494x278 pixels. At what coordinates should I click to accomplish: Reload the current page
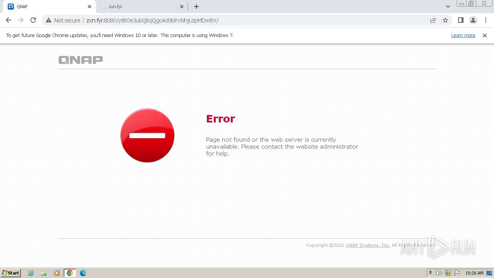pos(33,20)
